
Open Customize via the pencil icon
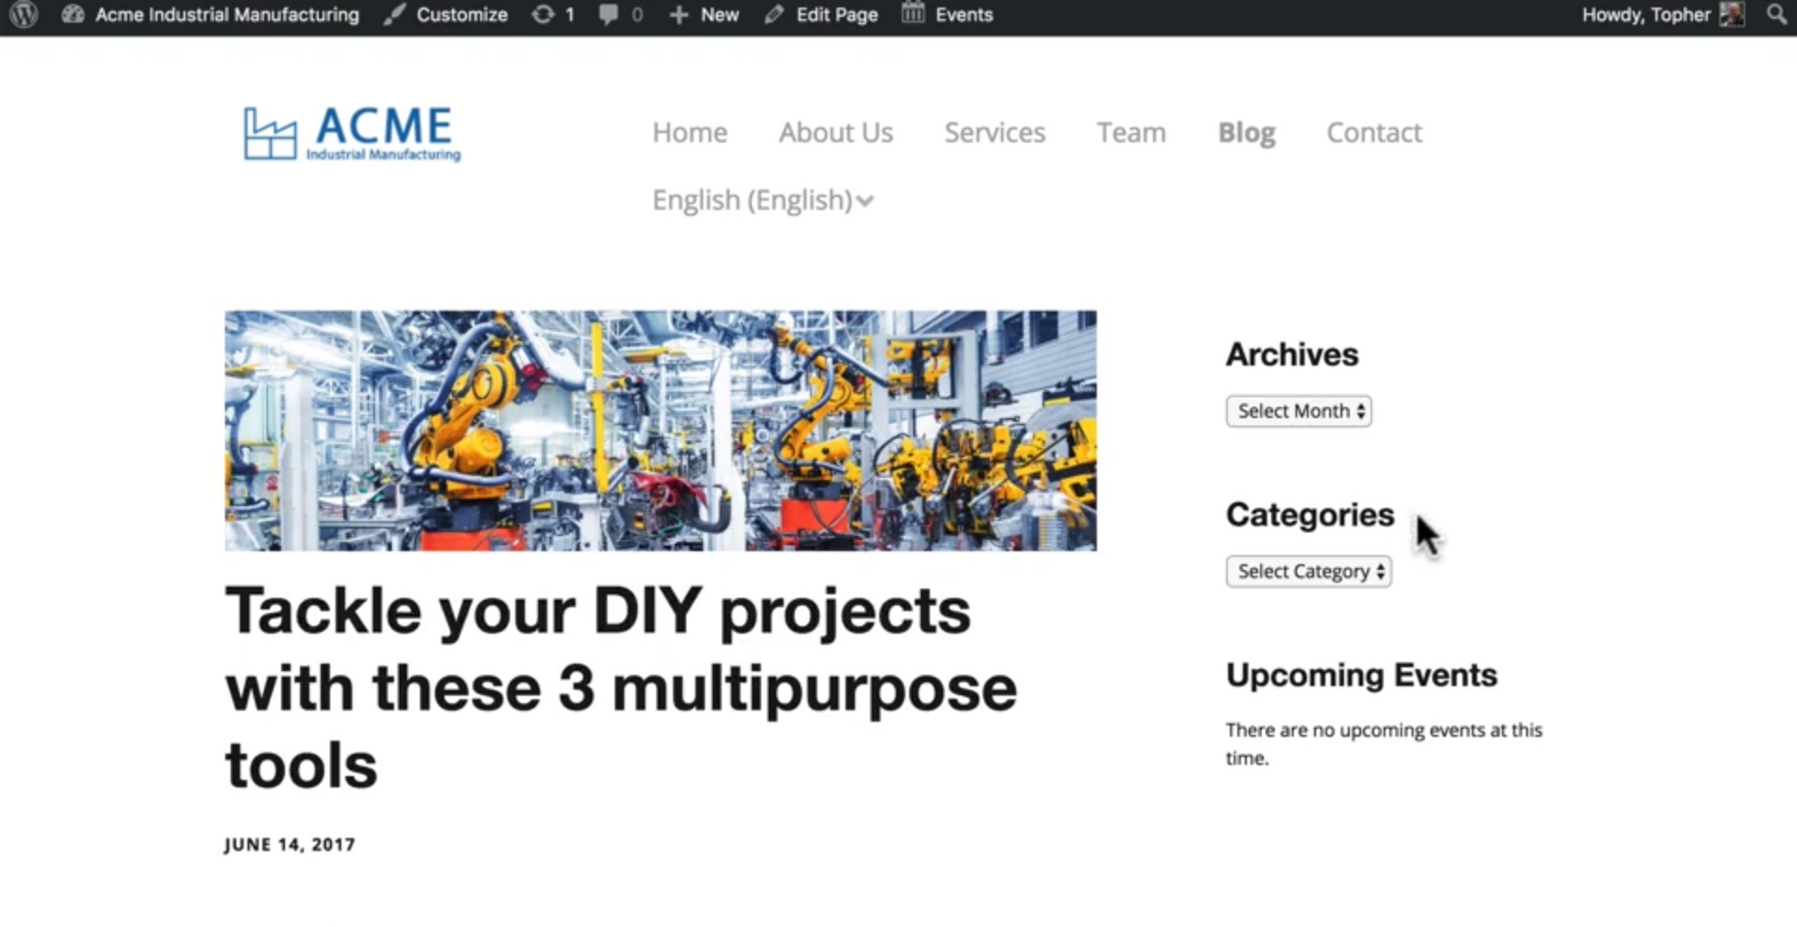pyautogui.click(x=393, y=14)
